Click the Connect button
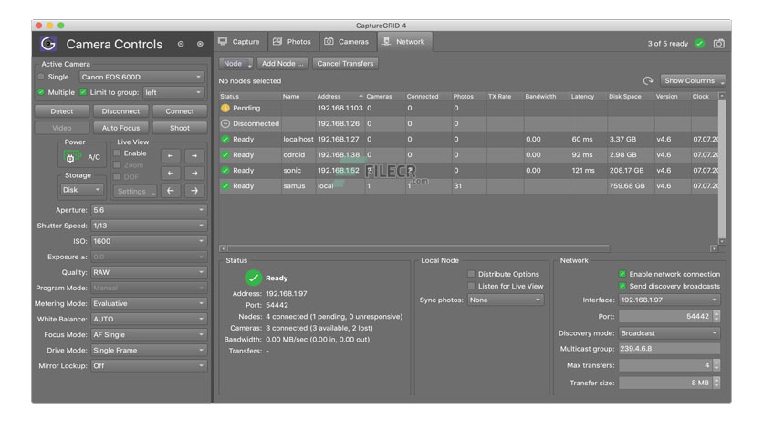The image size is (763, 442). click(x=180, y=111)
